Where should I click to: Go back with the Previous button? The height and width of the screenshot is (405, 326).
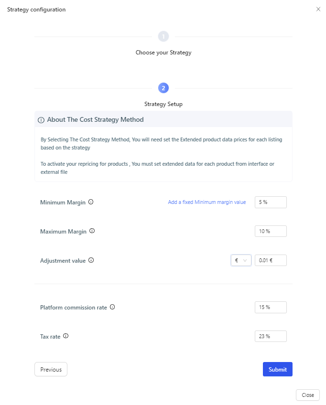coord(51,369)
